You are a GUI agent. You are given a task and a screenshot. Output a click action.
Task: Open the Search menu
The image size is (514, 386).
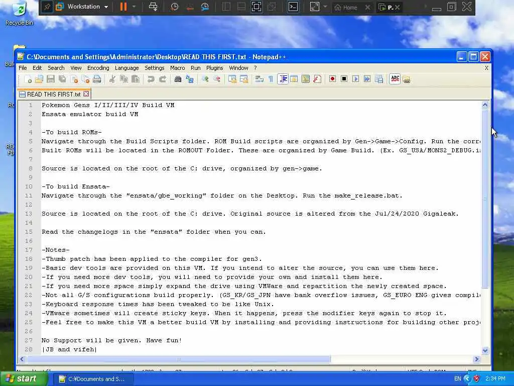[56, 68]
